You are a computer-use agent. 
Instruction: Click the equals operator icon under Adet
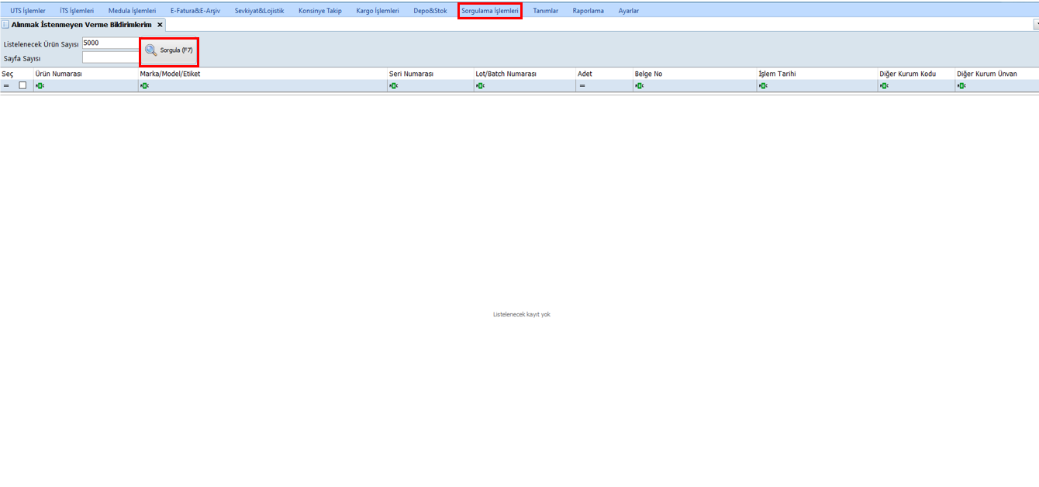pos(582,86)
